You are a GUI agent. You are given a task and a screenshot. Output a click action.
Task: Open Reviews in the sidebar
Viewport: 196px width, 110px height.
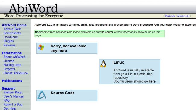click(x=9, y=45)
